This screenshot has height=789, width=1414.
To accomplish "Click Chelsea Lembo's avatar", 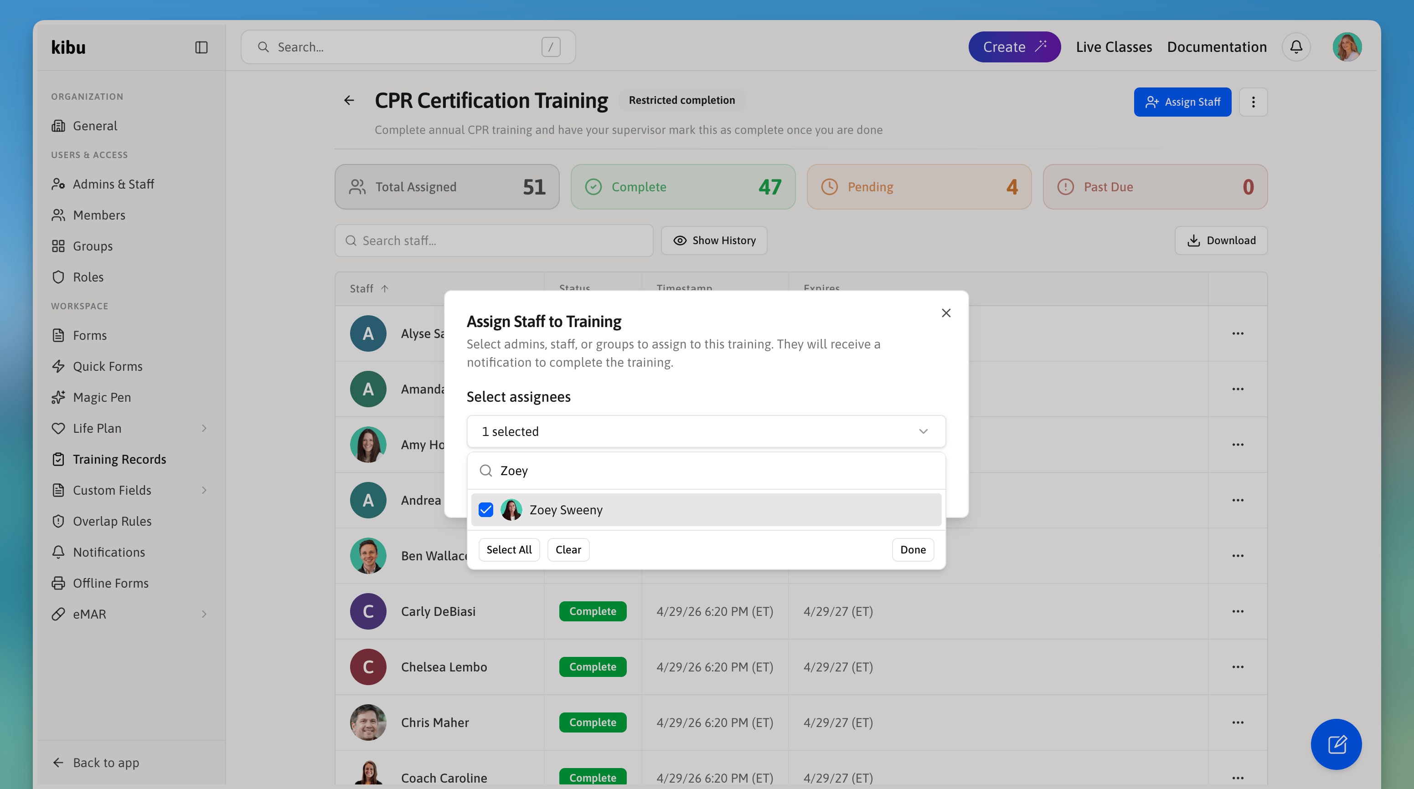I will pyautogui.click(x=368, y=666).
